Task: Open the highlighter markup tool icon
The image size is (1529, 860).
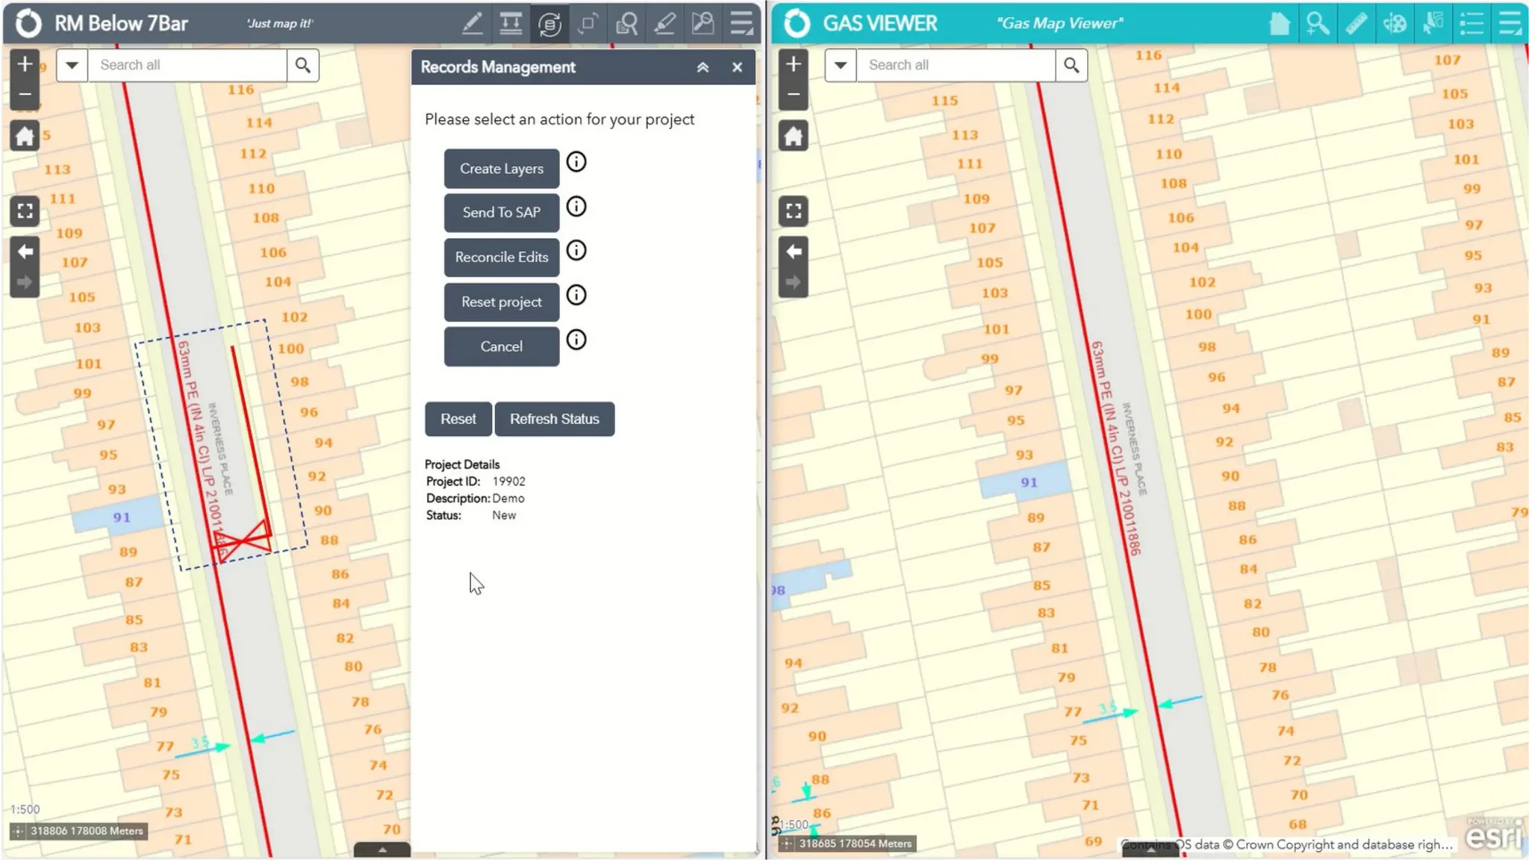Action: (x=664, y=24)
